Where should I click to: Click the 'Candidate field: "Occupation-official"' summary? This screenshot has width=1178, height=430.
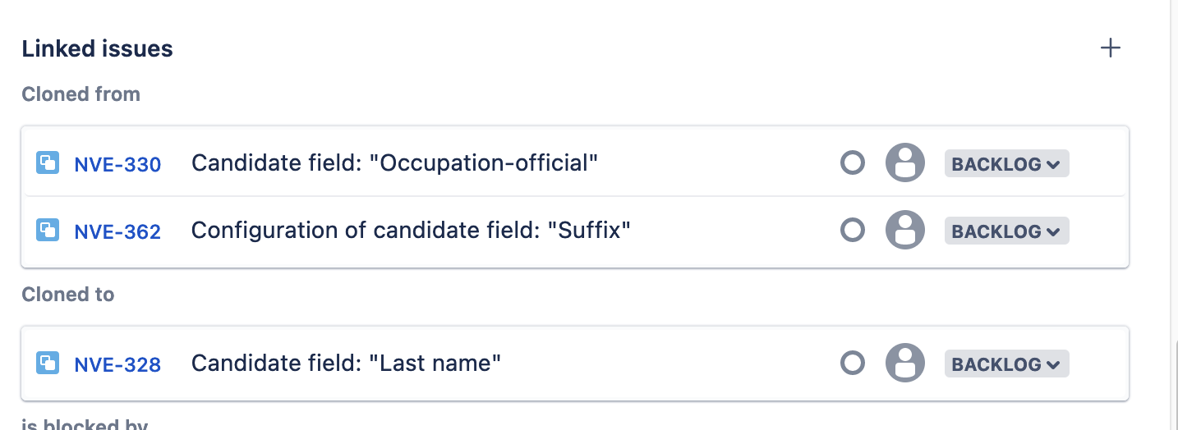[x=394, y=163]
